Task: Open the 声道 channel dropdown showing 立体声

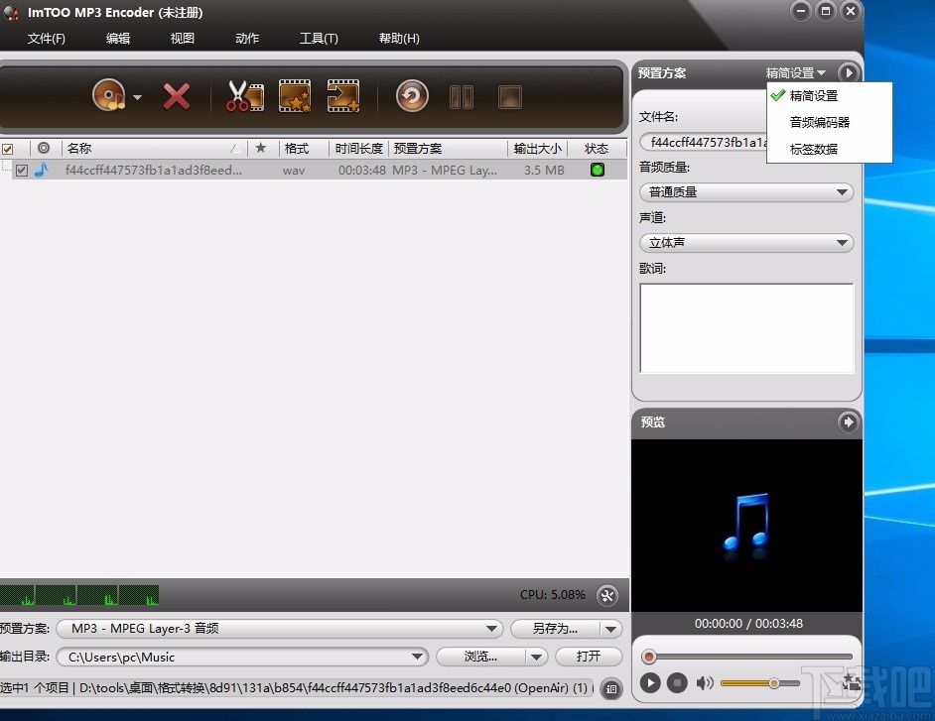Action: [x=745, y=242]
